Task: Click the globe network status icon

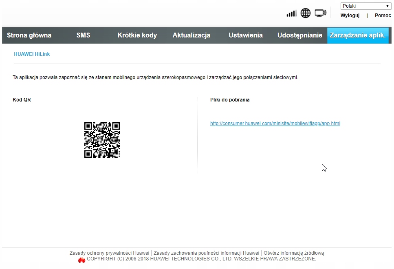Action: (306, 13)
